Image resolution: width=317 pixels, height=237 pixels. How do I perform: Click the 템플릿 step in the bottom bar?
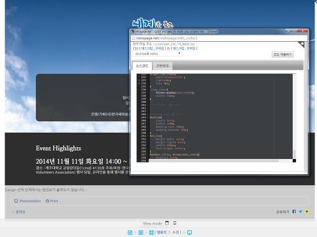(162, 232)
